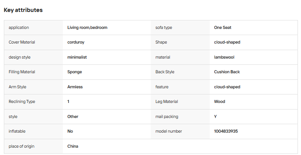Click the 'Y' mail packing value
This screenshot has height=155, width=301.
tap(215, 116)
